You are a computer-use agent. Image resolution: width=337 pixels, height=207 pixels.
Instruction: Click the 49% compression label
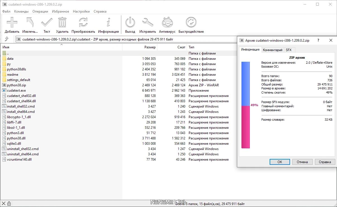(x=254, y=105)
